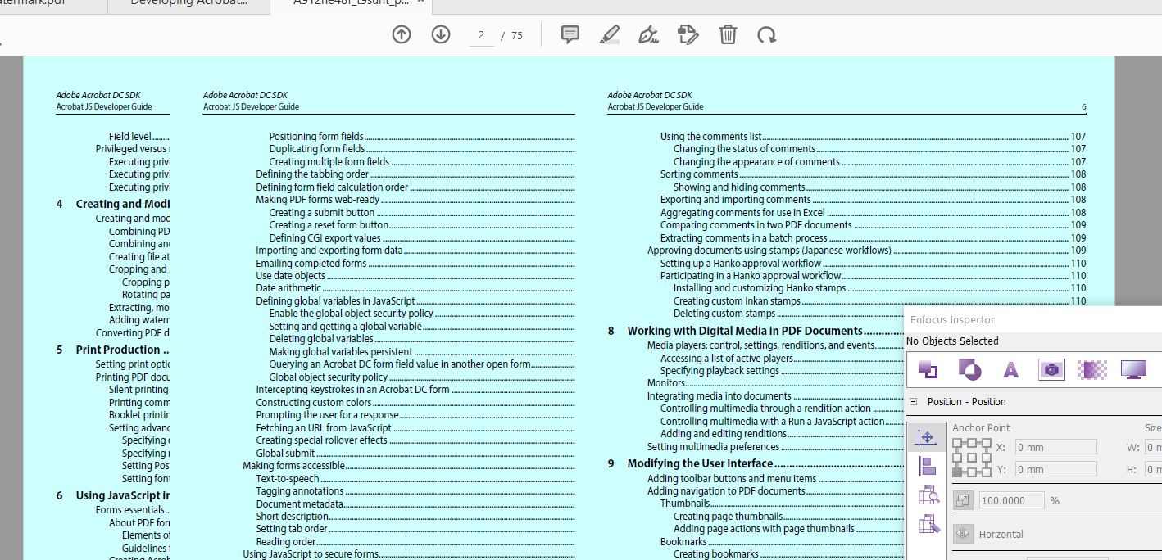Viewport: 1162px width, 560px height.
Task: Click the 100.0000 scale percent field
Action: coord(1011,500)
